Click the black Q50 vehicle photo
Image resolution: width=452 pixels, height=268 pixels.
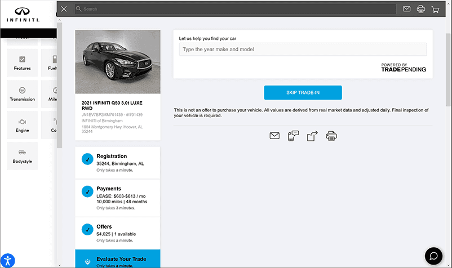(118, 61)
